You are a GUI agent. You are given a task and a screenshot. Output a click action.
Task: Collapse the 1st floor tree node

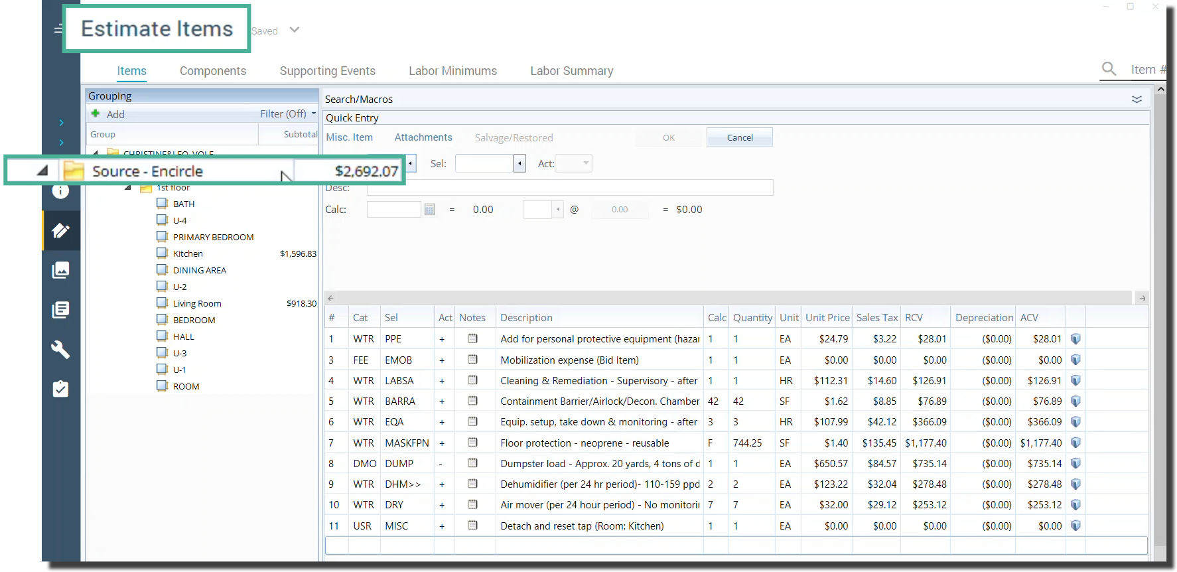tap(128, 188)
